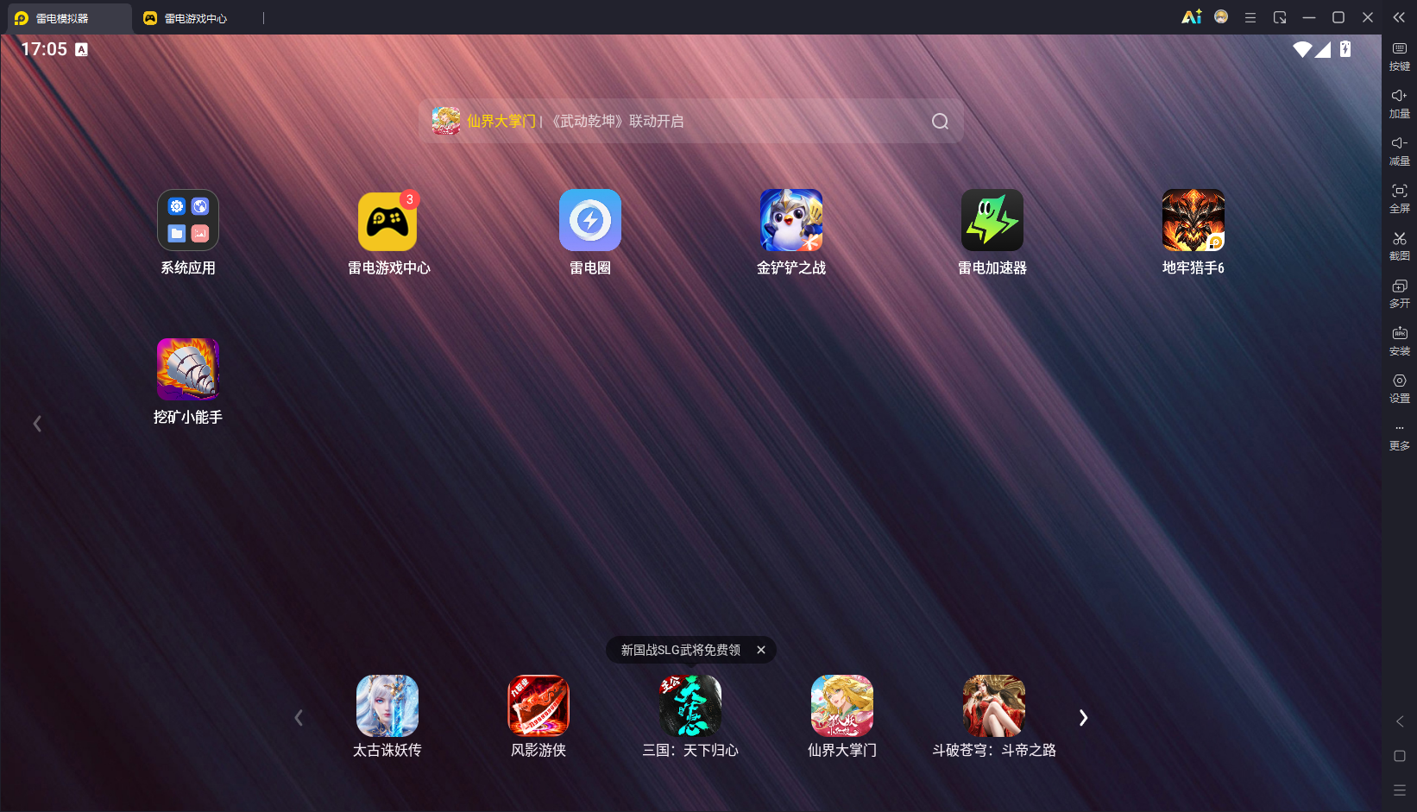Open recommended game 三国：天下归心
Screen dimensions: 1417x812
tap(690, 706)
